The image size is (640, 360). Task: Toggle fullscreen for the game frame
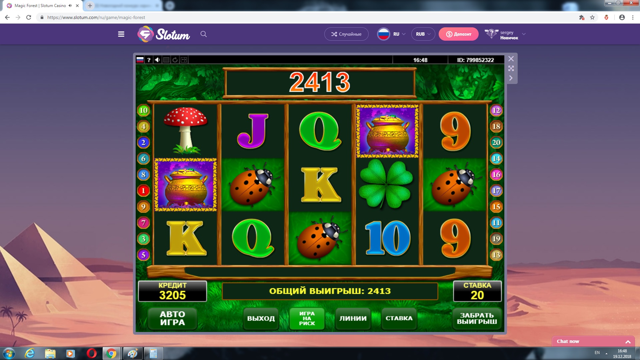pyautogui.click(x=511, y=68)
